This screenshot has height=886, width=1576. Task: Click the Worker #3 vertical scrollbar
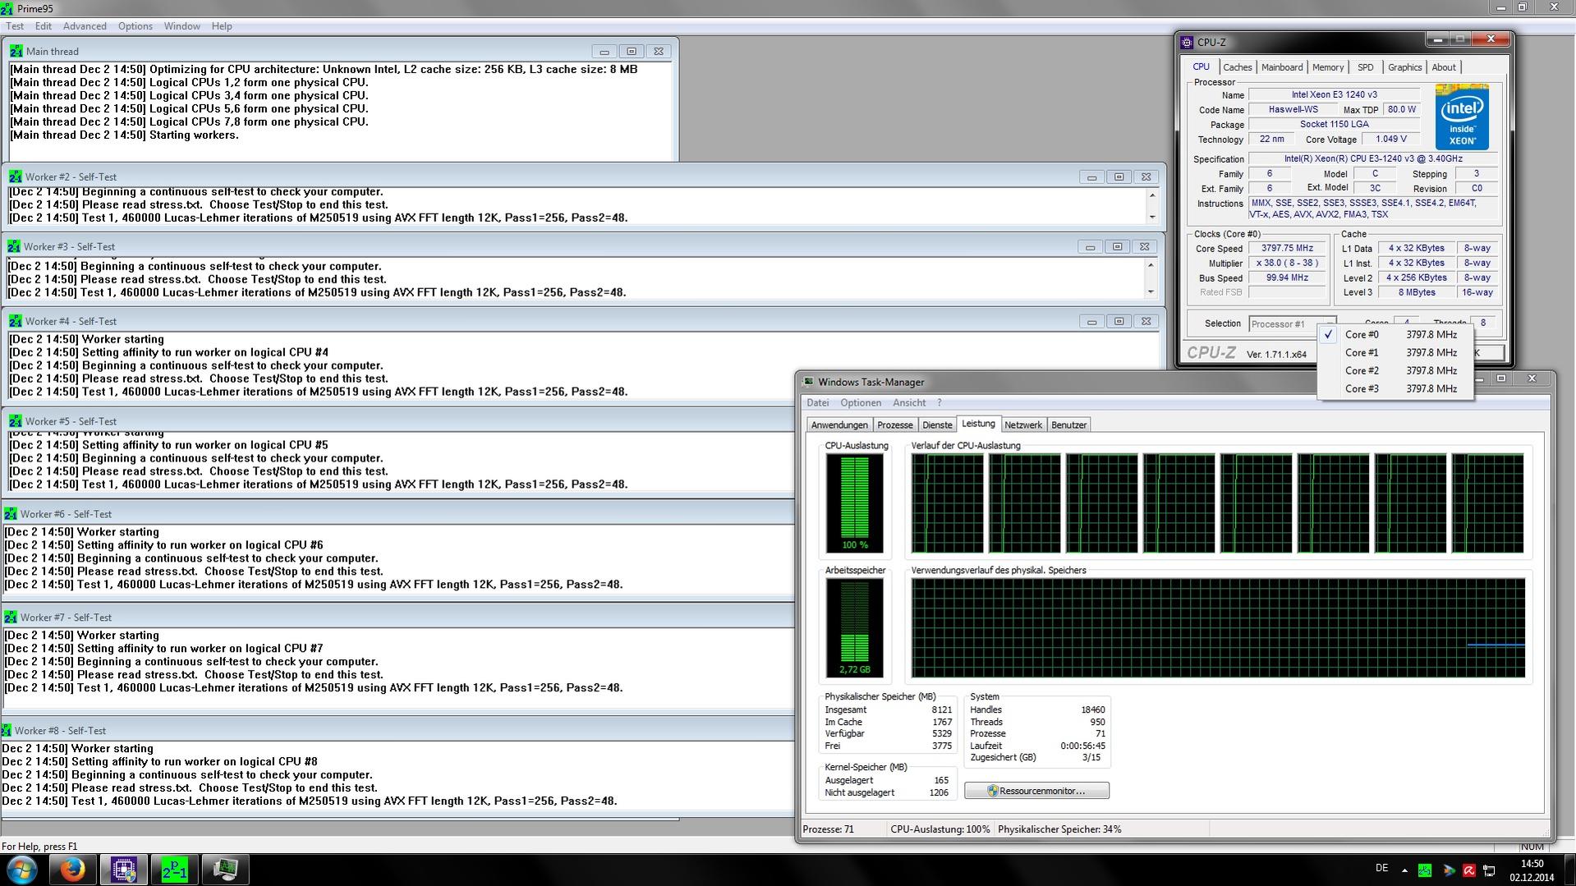pyautogui.click(x=1150, y=278)
